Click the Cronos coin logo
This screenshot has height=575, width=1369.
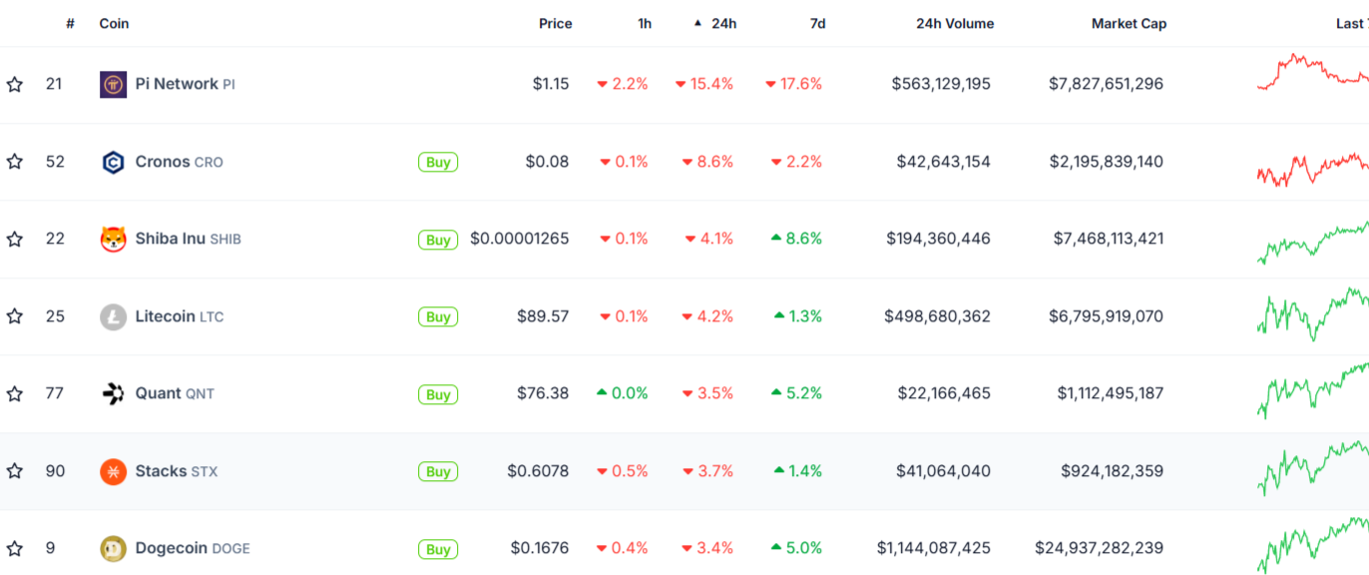point(114,162)
